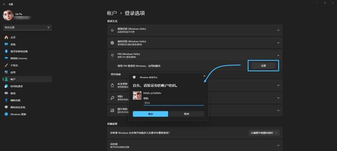Click the person icon for 帐户
Viewport: 337px width, 151px height.
tap(6, 79)
